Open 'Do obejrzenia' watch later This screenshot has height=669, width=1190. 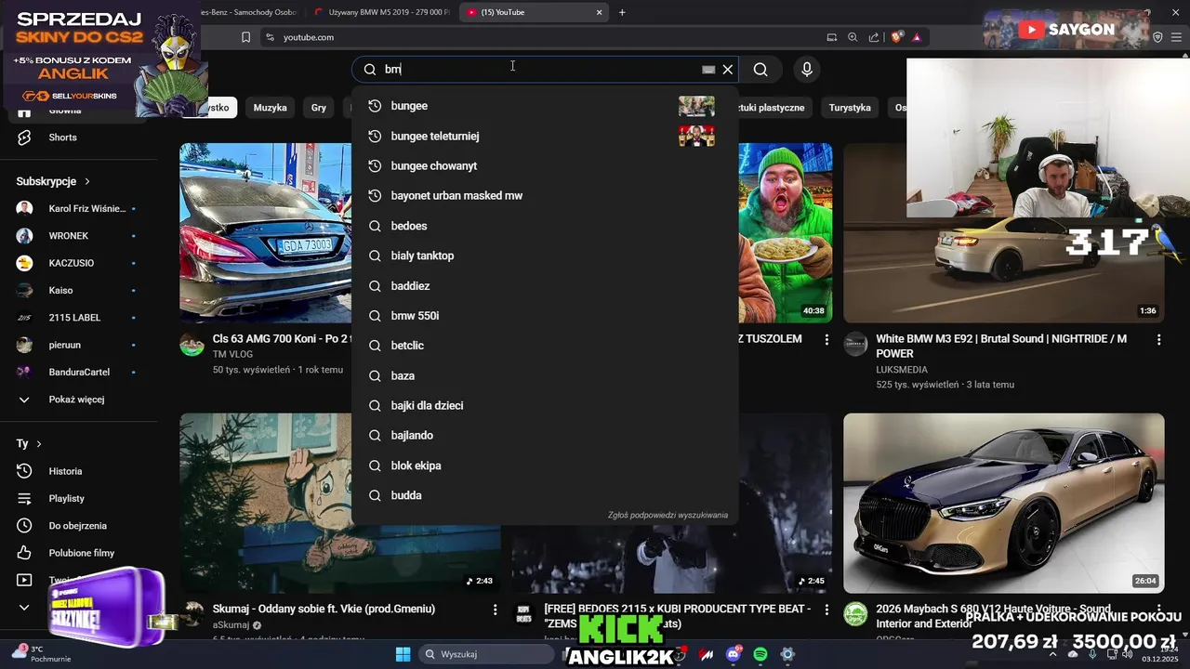(76, 526)
